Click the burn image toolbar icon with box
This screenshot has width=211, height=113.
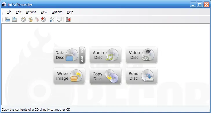point(30,19)
